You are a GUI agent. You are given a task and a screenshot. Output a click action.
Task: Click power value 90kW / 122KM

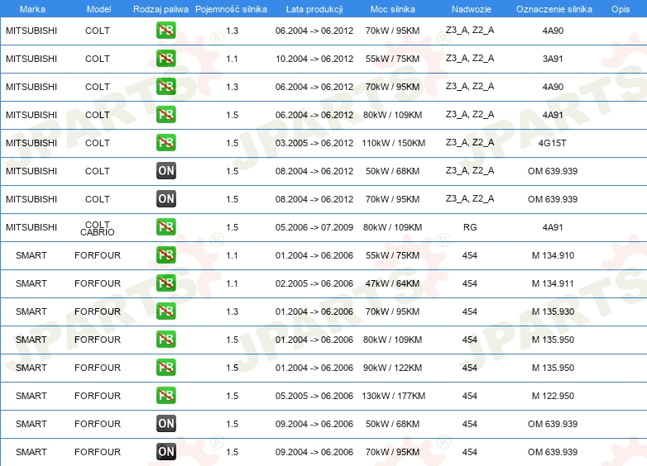(392, 368)
